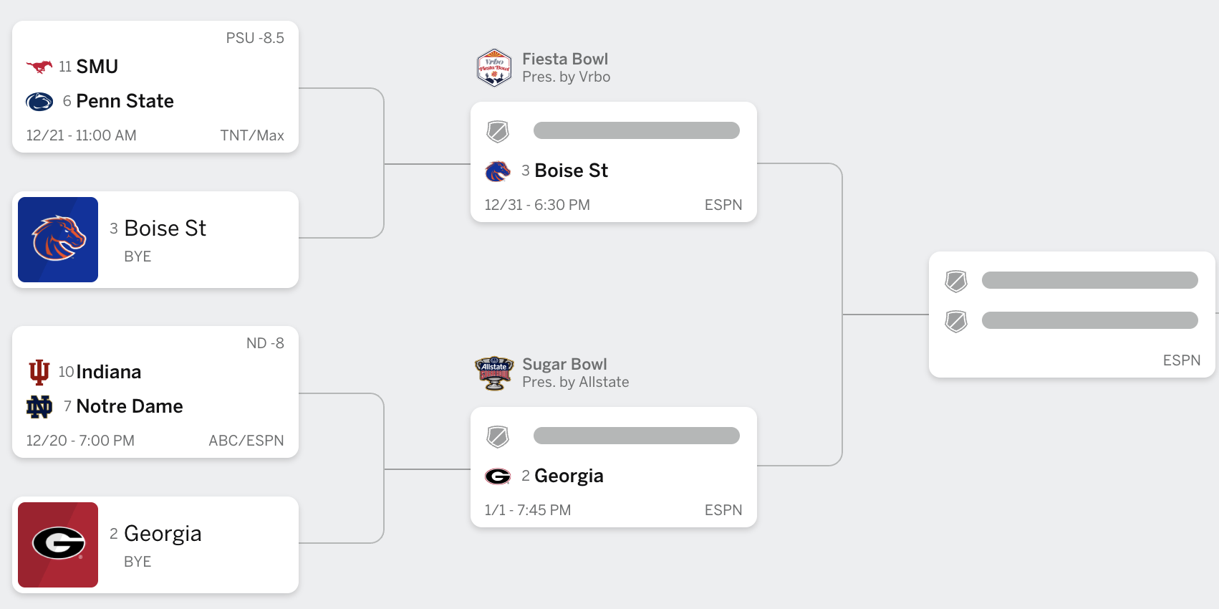Click the PSU -8.5 betting line

(x=255, y=38)
